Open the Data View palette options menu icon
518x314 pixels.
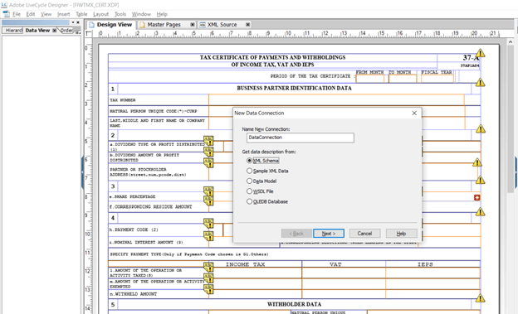(x=78, y=31)
